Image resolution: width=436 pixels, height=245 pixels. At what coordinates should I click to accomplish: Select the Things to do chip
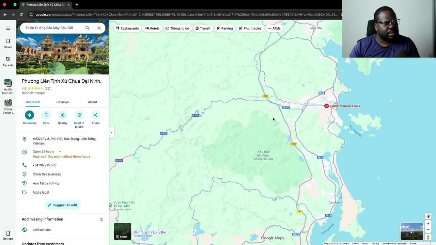pyautogui.click(x=177, y=28)
